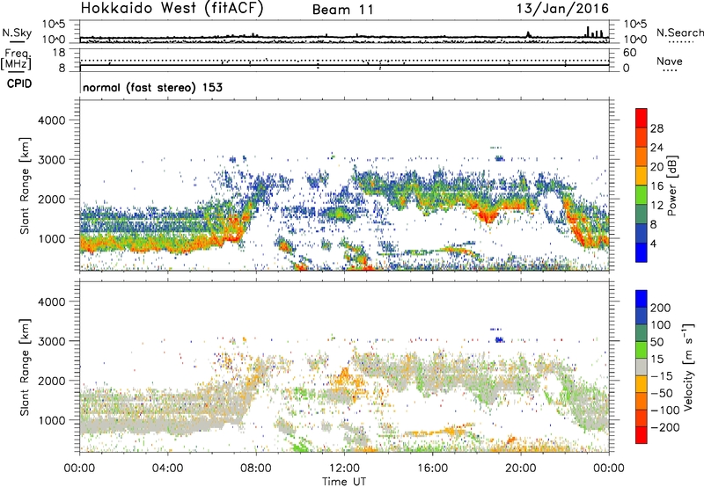Click the '20:00' time tick label
The width and height of the screenshot is (704, 487).
[x=521, y=469]
